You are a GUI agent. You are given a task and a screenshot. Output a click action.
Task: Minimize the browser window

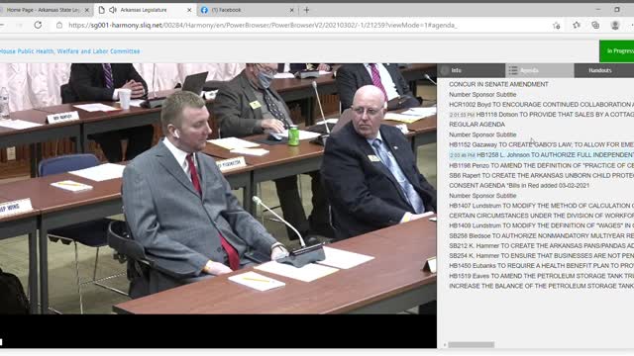tap(598, 9)
